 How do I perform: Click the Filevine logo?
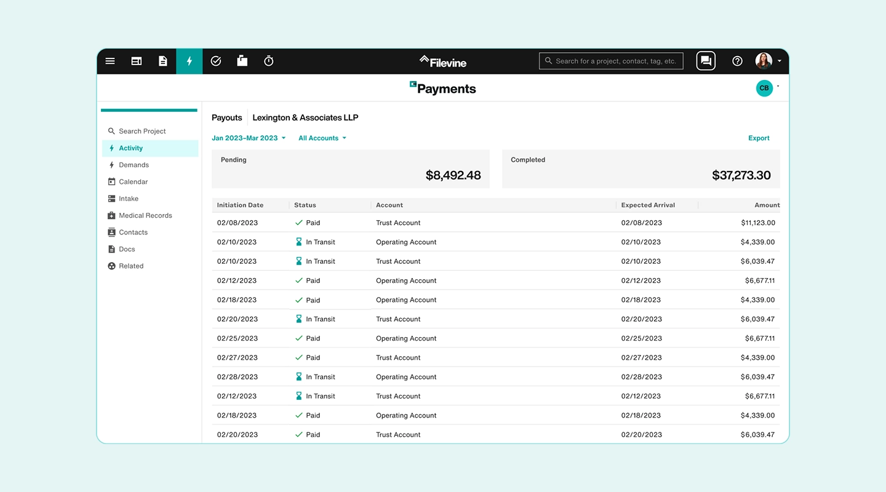click(x=443, y=61)
